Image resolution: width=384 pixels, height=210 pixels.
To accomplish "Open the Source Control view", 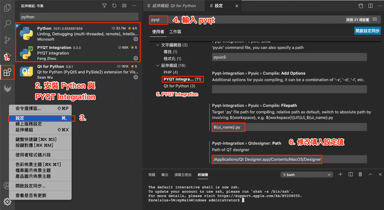I will (x=7, y=40).
